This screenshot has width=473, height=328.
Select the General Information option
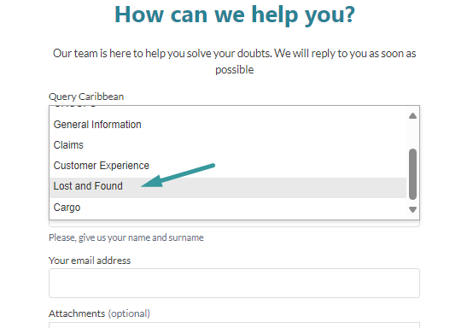228,125
